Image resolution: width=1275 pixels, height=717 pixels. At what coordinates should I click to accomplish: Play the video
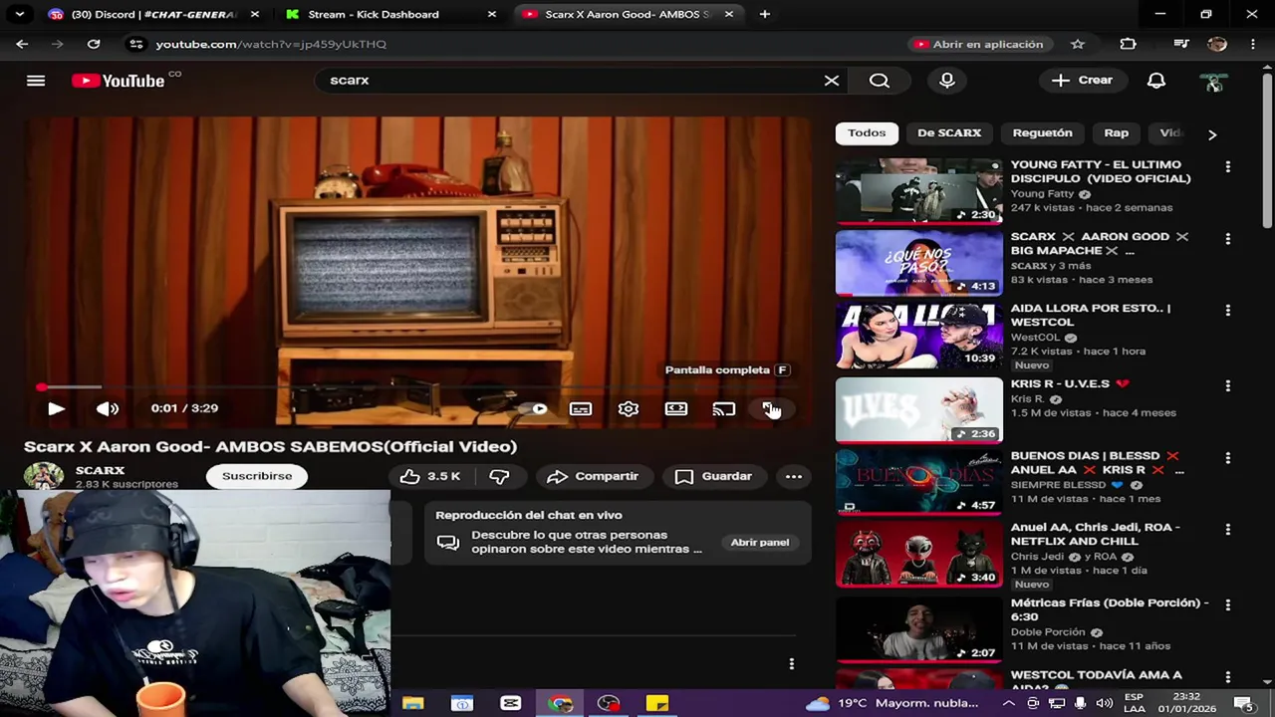coord(56,408)
